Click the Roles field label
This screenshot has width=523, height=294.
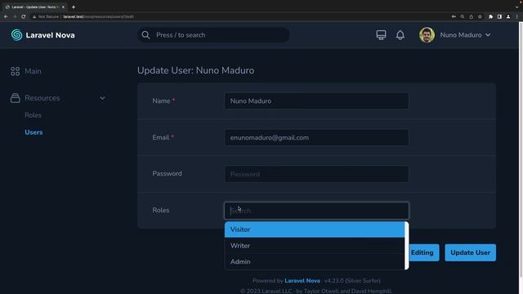pos(161,211)
